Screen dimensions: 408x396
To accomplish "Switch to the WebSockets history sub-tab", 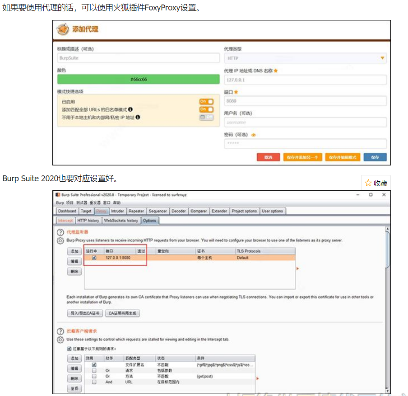I will 121,220.
